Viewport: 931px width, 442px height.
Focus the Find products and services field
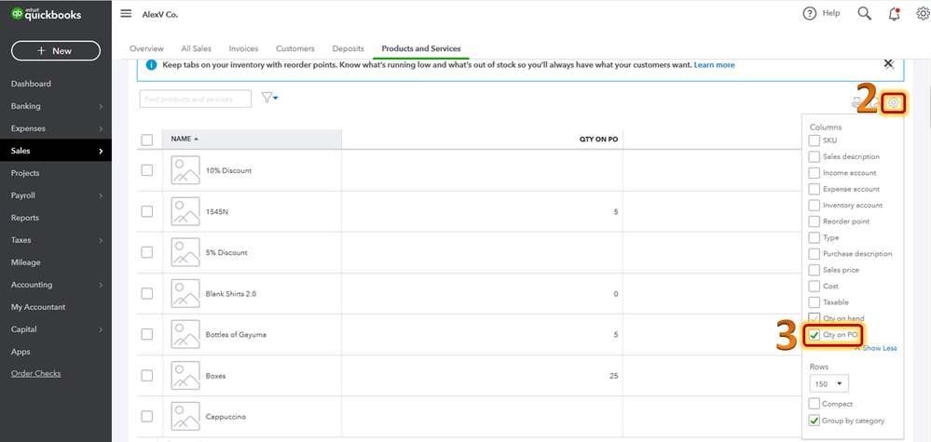pyautogui.click(x=196, y=99)
